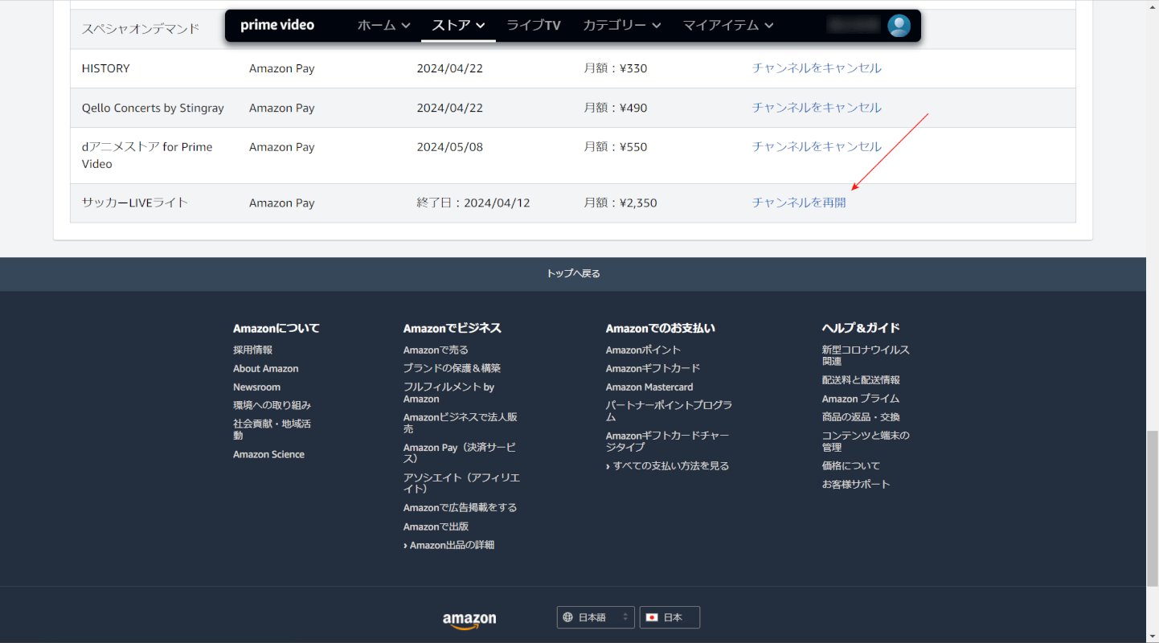
Task: Open the ホーム dropdown menu
Action: [384, 25]
